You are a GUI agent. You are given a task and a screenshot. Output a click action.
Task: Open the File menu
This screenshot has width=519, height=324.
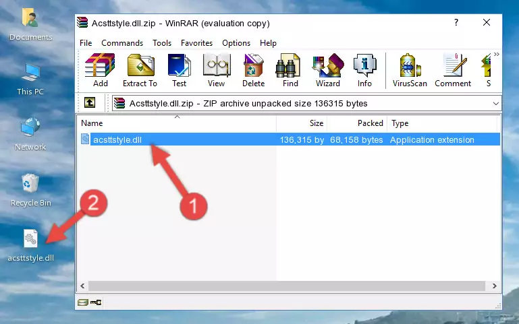(86, 43)
